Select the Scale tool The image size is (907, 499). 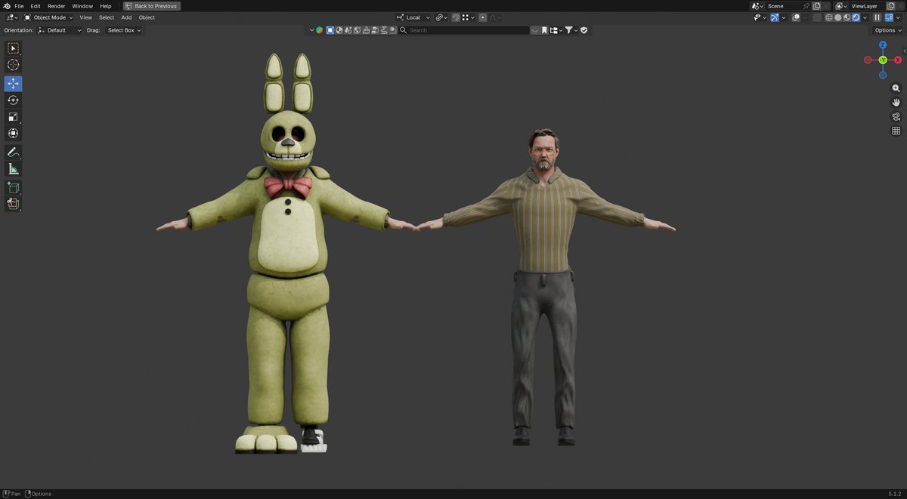pos(13,117)
